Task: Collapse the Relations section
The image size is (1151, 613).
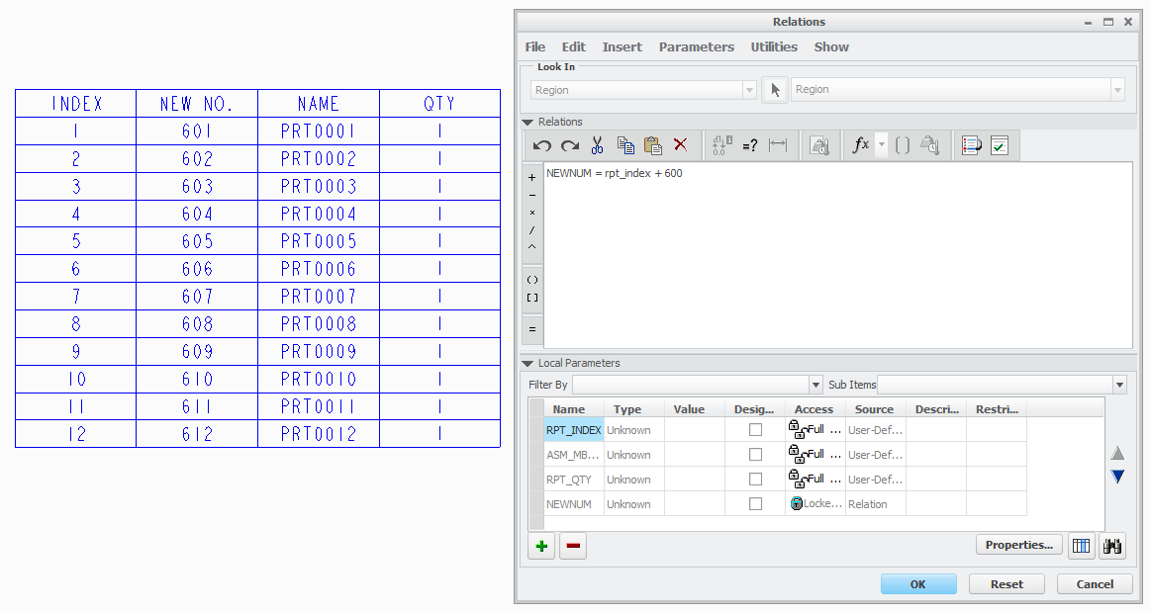Action: pos(528,122)
